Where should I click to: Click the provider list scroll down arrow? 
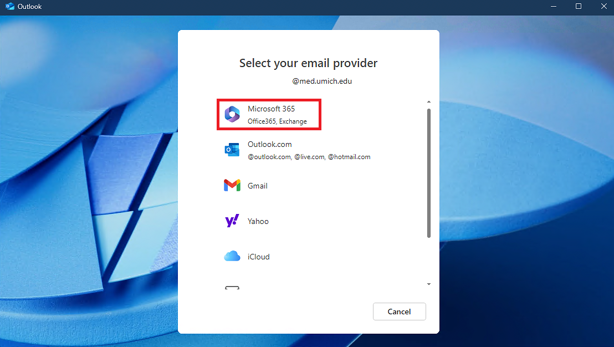[428, 284]
